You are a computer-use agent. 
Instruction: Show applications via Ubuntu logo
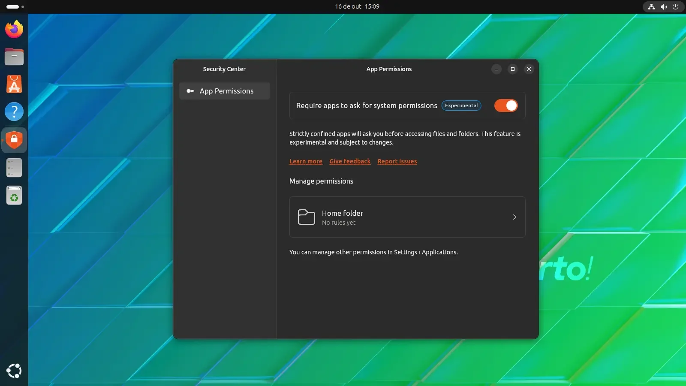tap(14, 371)
